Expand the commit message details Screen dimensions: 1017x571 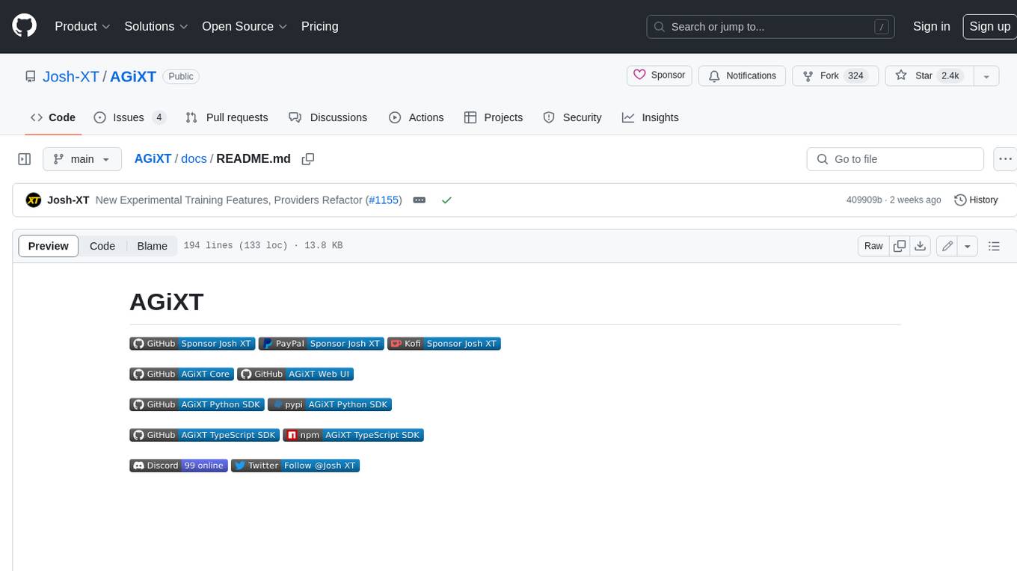click(x=420, y=200)
